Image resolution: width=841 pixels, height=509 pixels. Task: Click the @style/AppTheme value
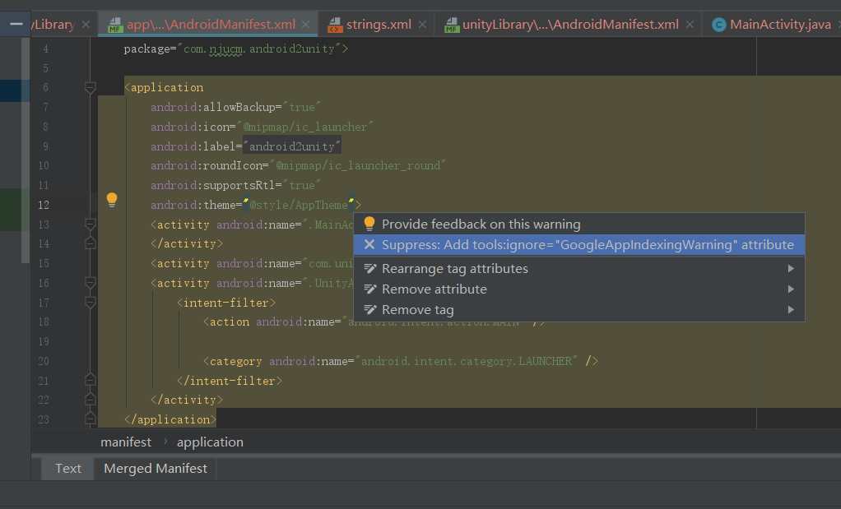(299, 205)
